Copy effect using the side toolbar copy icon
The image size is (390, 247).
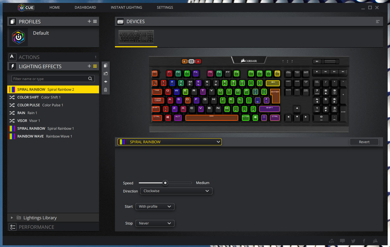pos(106,66)
